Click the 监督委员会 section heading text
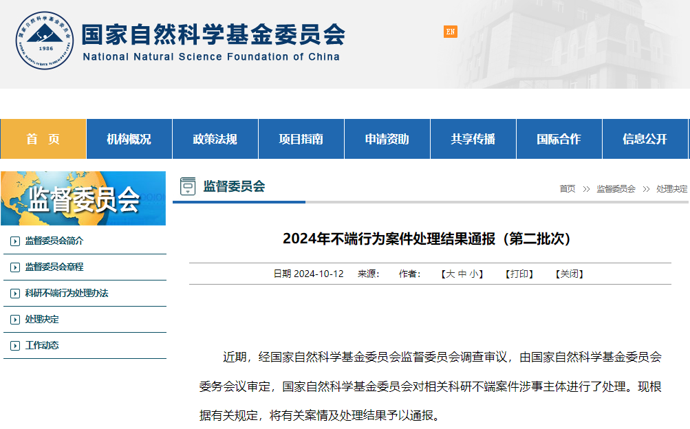Viewport: 690px width, 429px height. coord(234,186)
